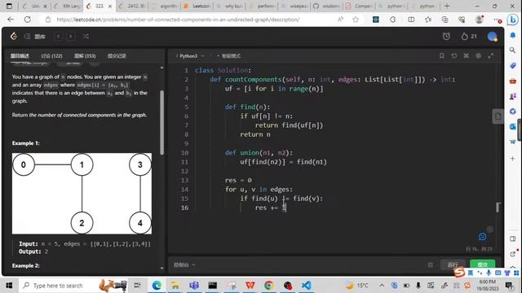This screenshot has height=293, width=522.
Task: Open Edge sidebar shopping tag icon
Action: coord(513,65)
